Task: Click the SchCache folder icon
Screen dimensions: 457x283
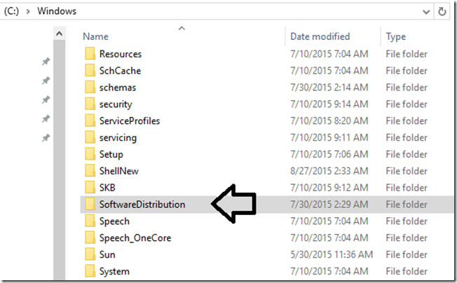Action: click(x=89, y=71)
